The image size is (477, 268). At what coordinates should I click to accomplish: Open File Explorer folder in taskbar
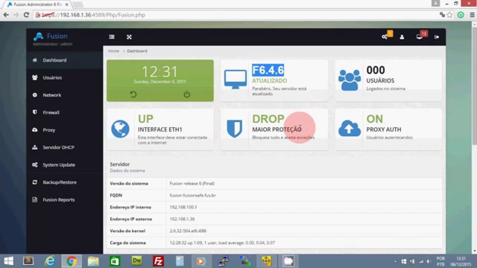coord(93,261)
